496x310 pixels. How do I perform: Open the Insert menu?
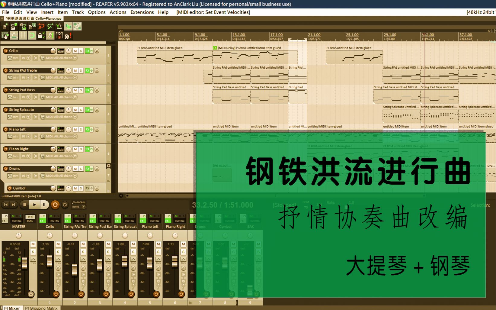coord(47,12)
